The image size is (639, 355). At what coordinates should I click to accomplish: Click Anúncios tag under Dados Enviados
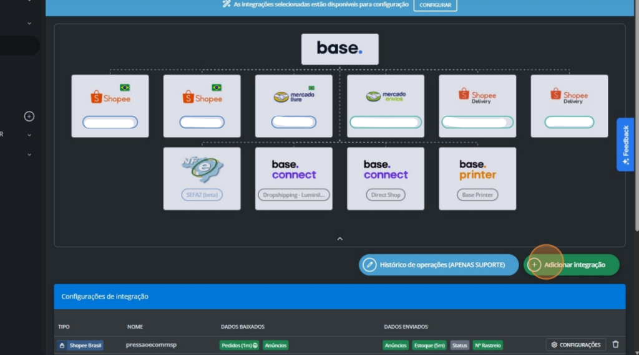click(x=396, y=345)
